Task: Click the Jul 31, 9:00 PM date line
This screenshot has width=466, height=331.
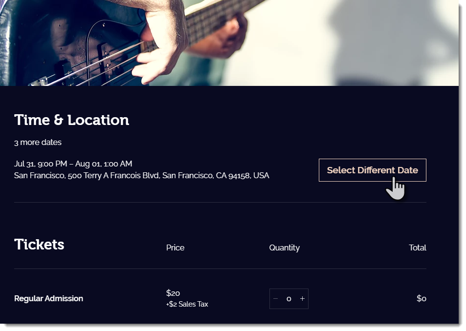Action: click(73, 164)
